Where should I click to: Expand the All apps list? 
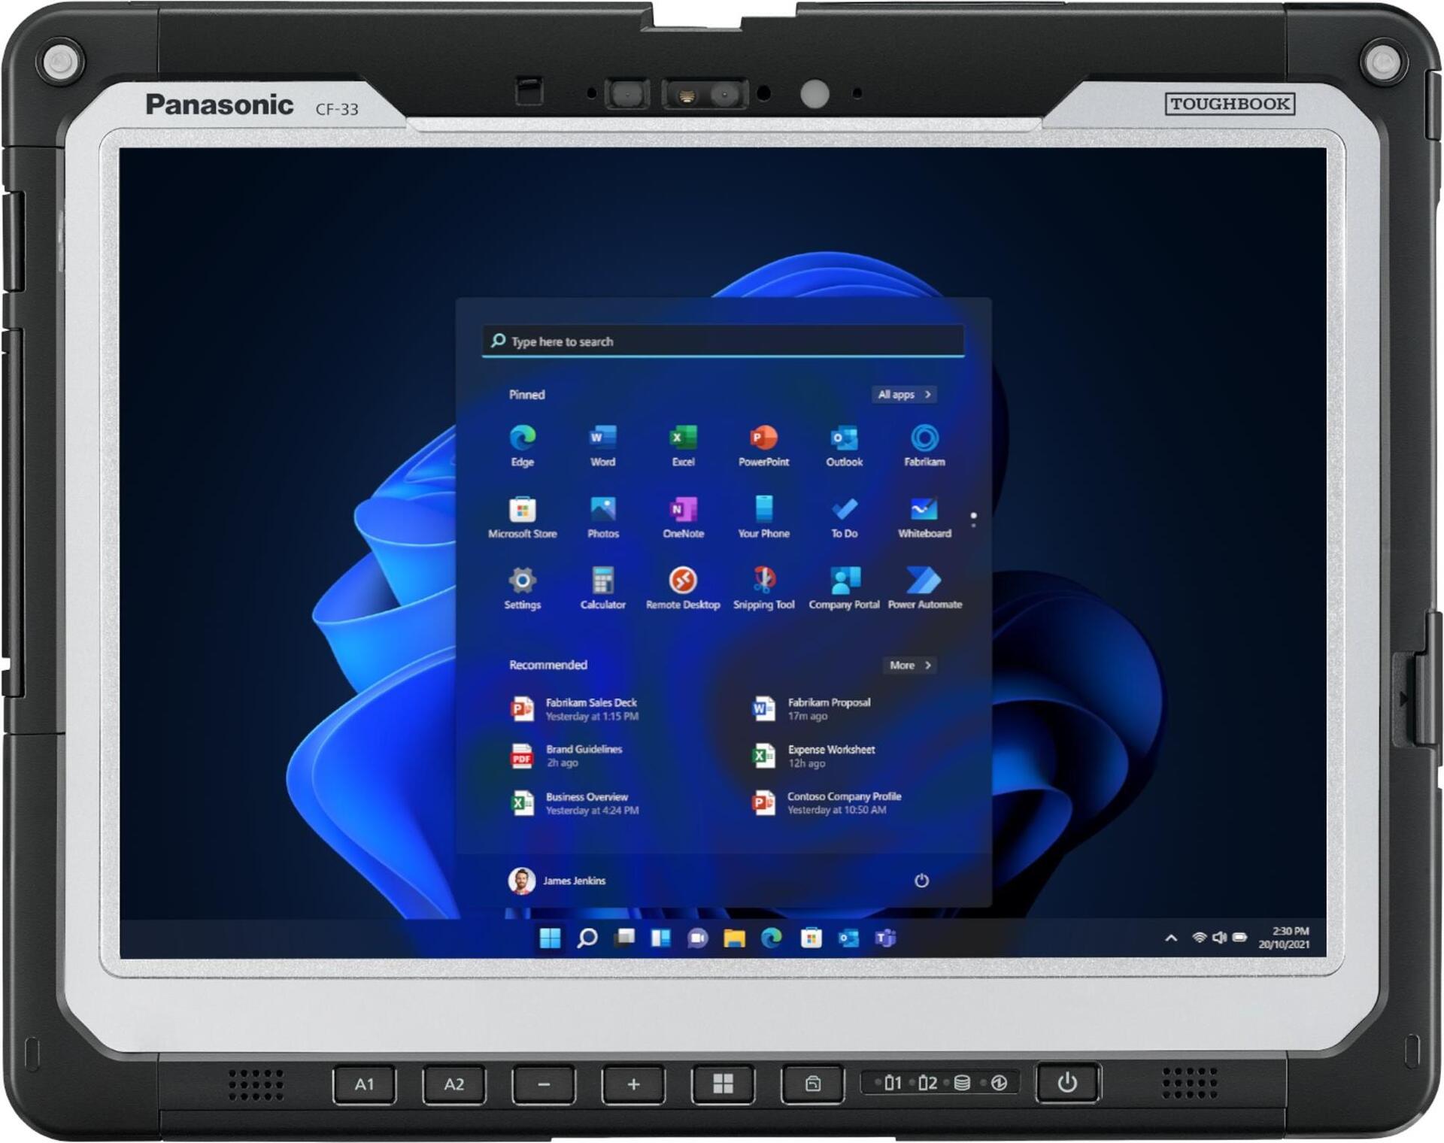[903, 395]
